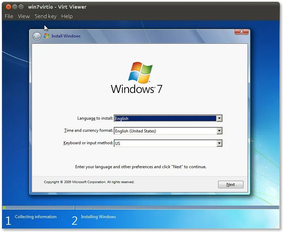Expand the Time and currency format dropdown arrow
The image size is (283, 232).
[x=219, y=131]
